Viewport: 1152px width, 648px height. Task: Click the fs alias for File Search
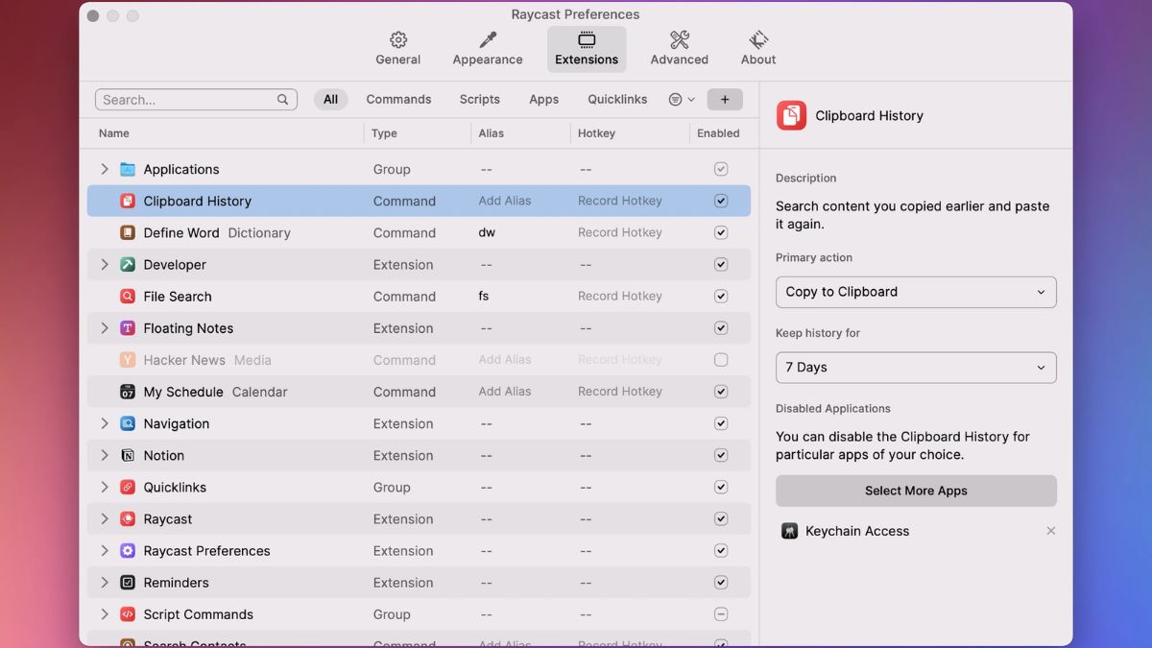point(484,296)
